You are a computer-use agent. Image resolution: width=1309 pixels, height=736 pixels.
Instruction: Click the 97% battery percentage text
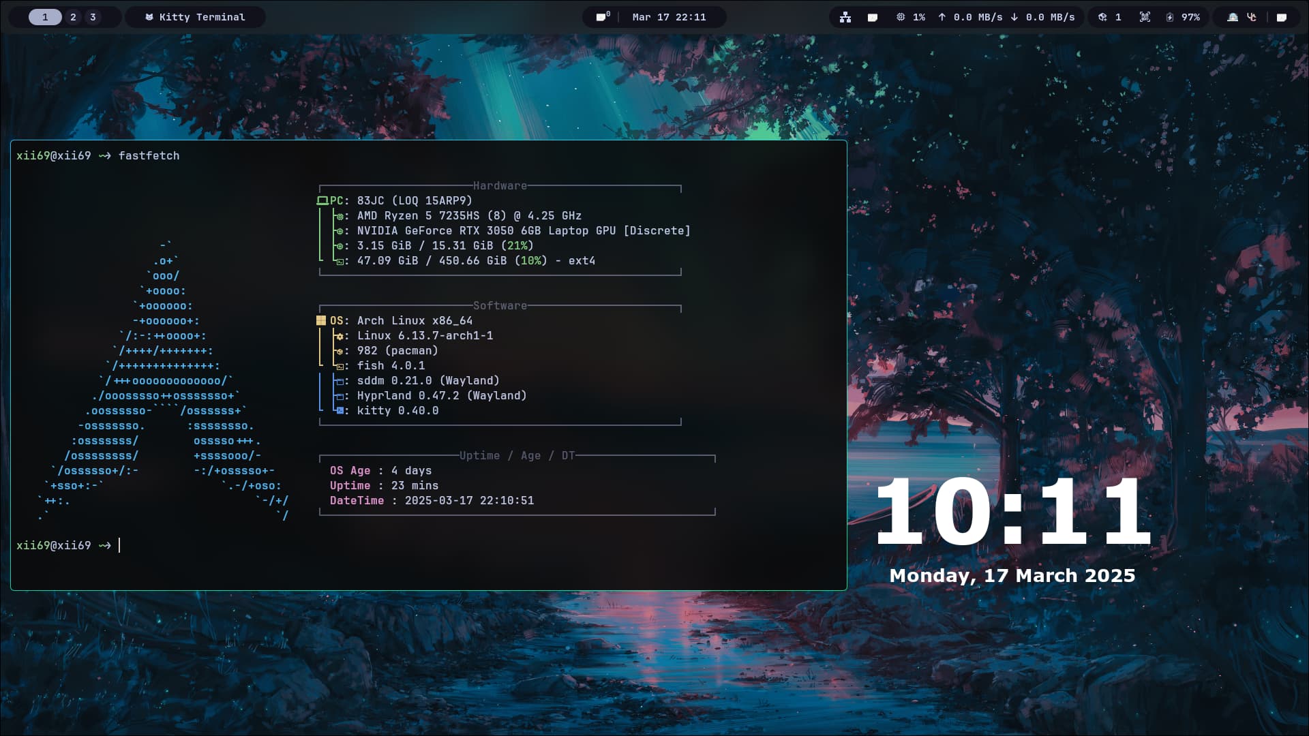click(1190, 17)
